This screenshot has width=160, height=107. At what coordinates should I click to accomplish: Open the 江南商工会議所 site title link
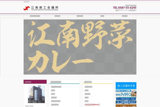tap(45, 8)
